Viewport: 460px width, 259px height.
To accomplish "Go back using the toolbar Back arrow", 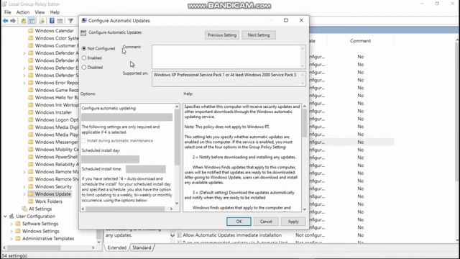I will pos(5,21).
